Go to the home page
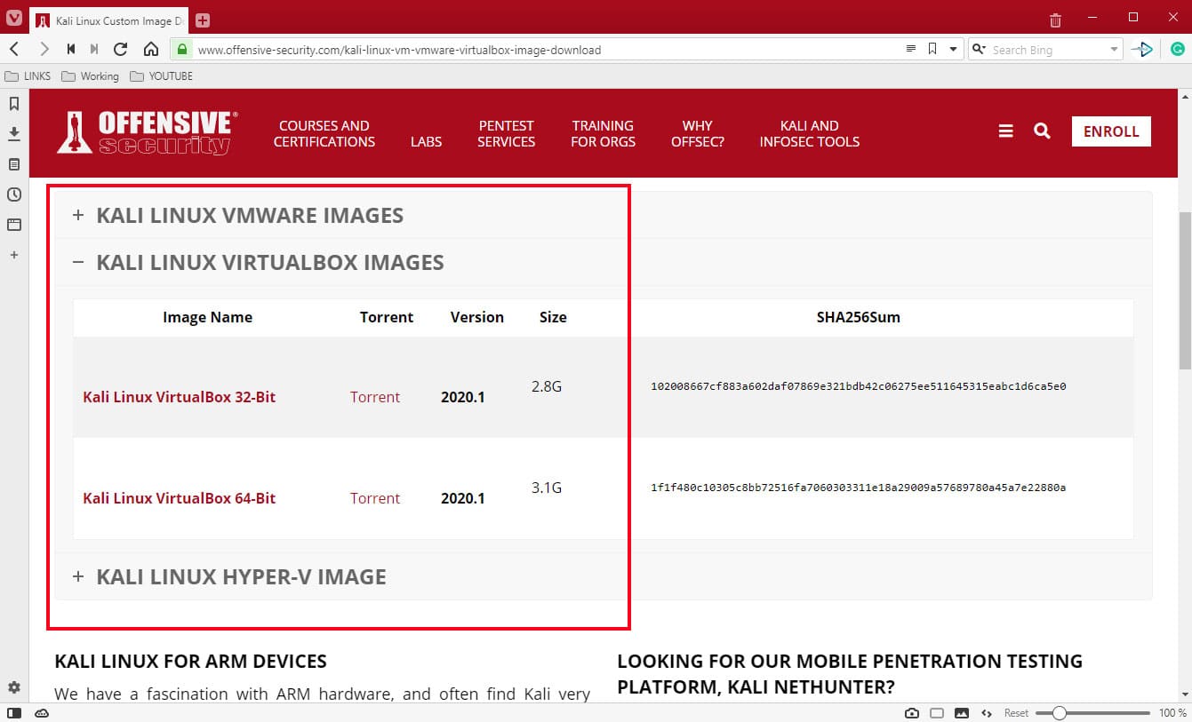 click(151, 49)
